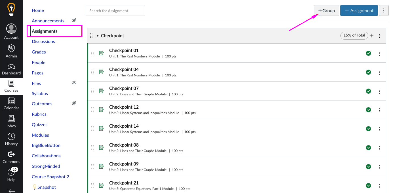
Task: Open the Admin shield icon
Action: (11, 48)
